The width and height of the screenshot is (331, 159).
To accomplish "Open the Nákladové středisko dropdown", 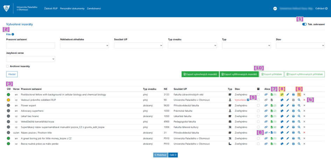I will click(x=84, y=45).
